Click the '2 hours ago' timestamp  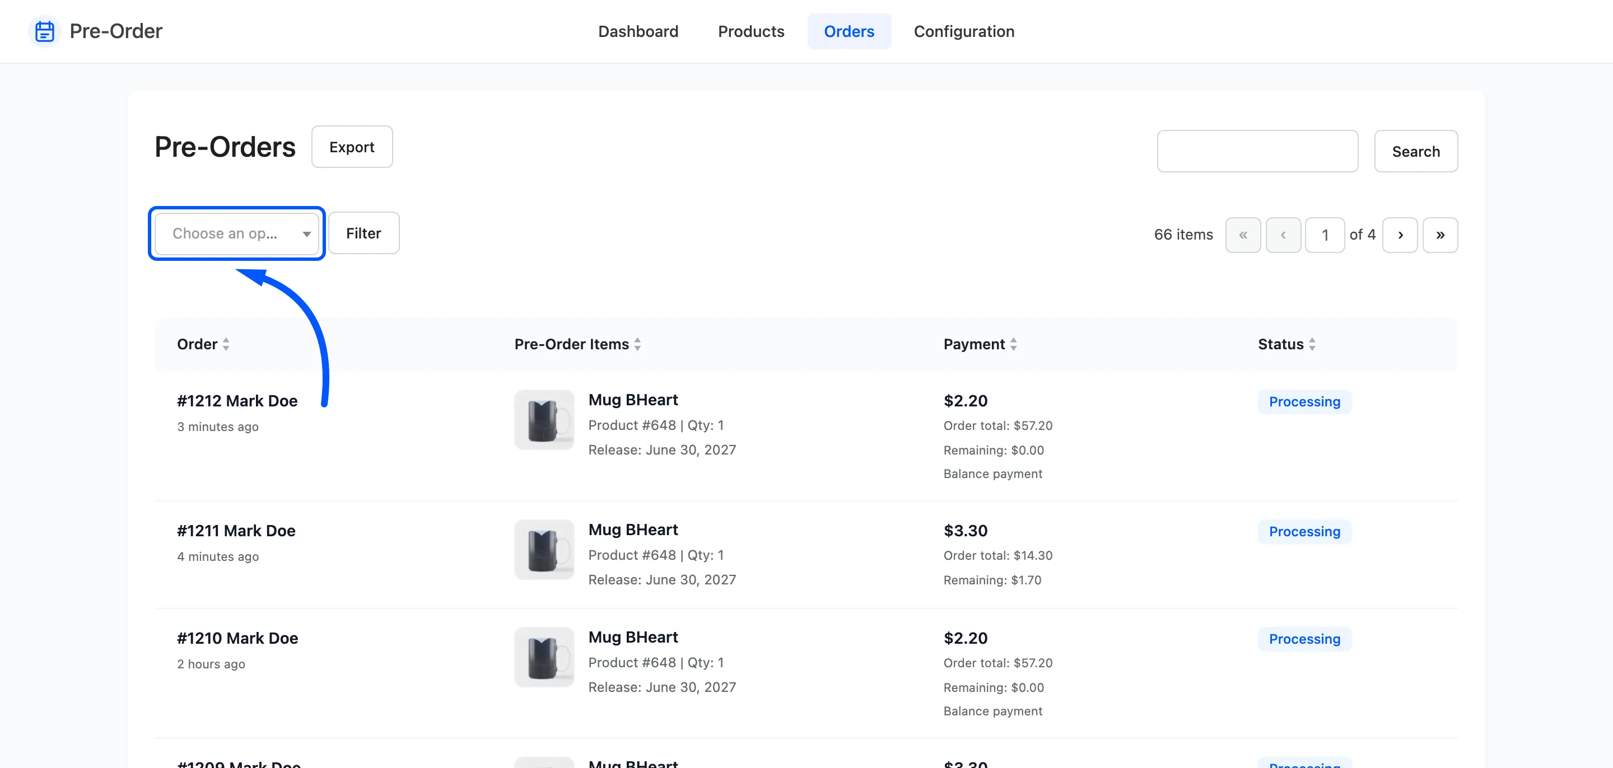pos(211,664)
